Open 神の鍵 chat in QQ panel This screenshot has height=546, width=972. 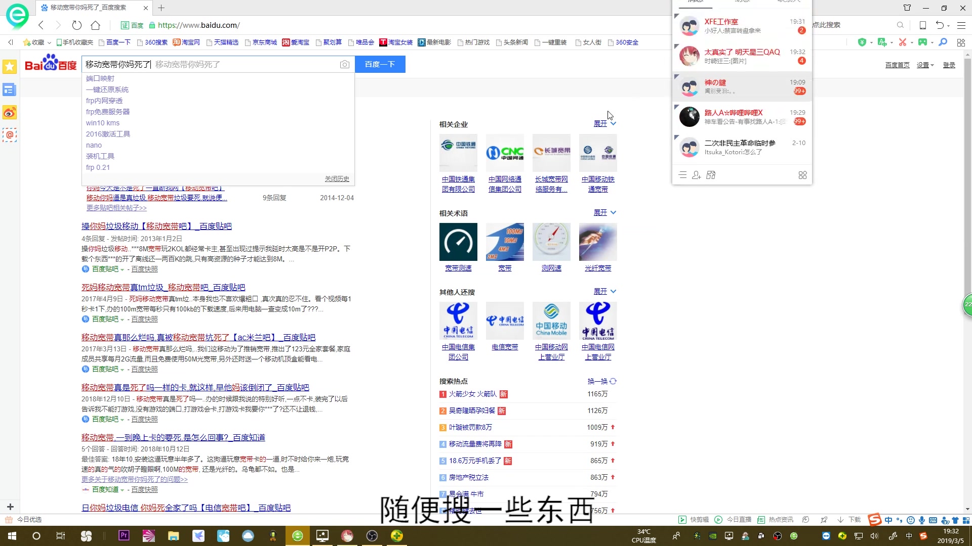[742, 86]
